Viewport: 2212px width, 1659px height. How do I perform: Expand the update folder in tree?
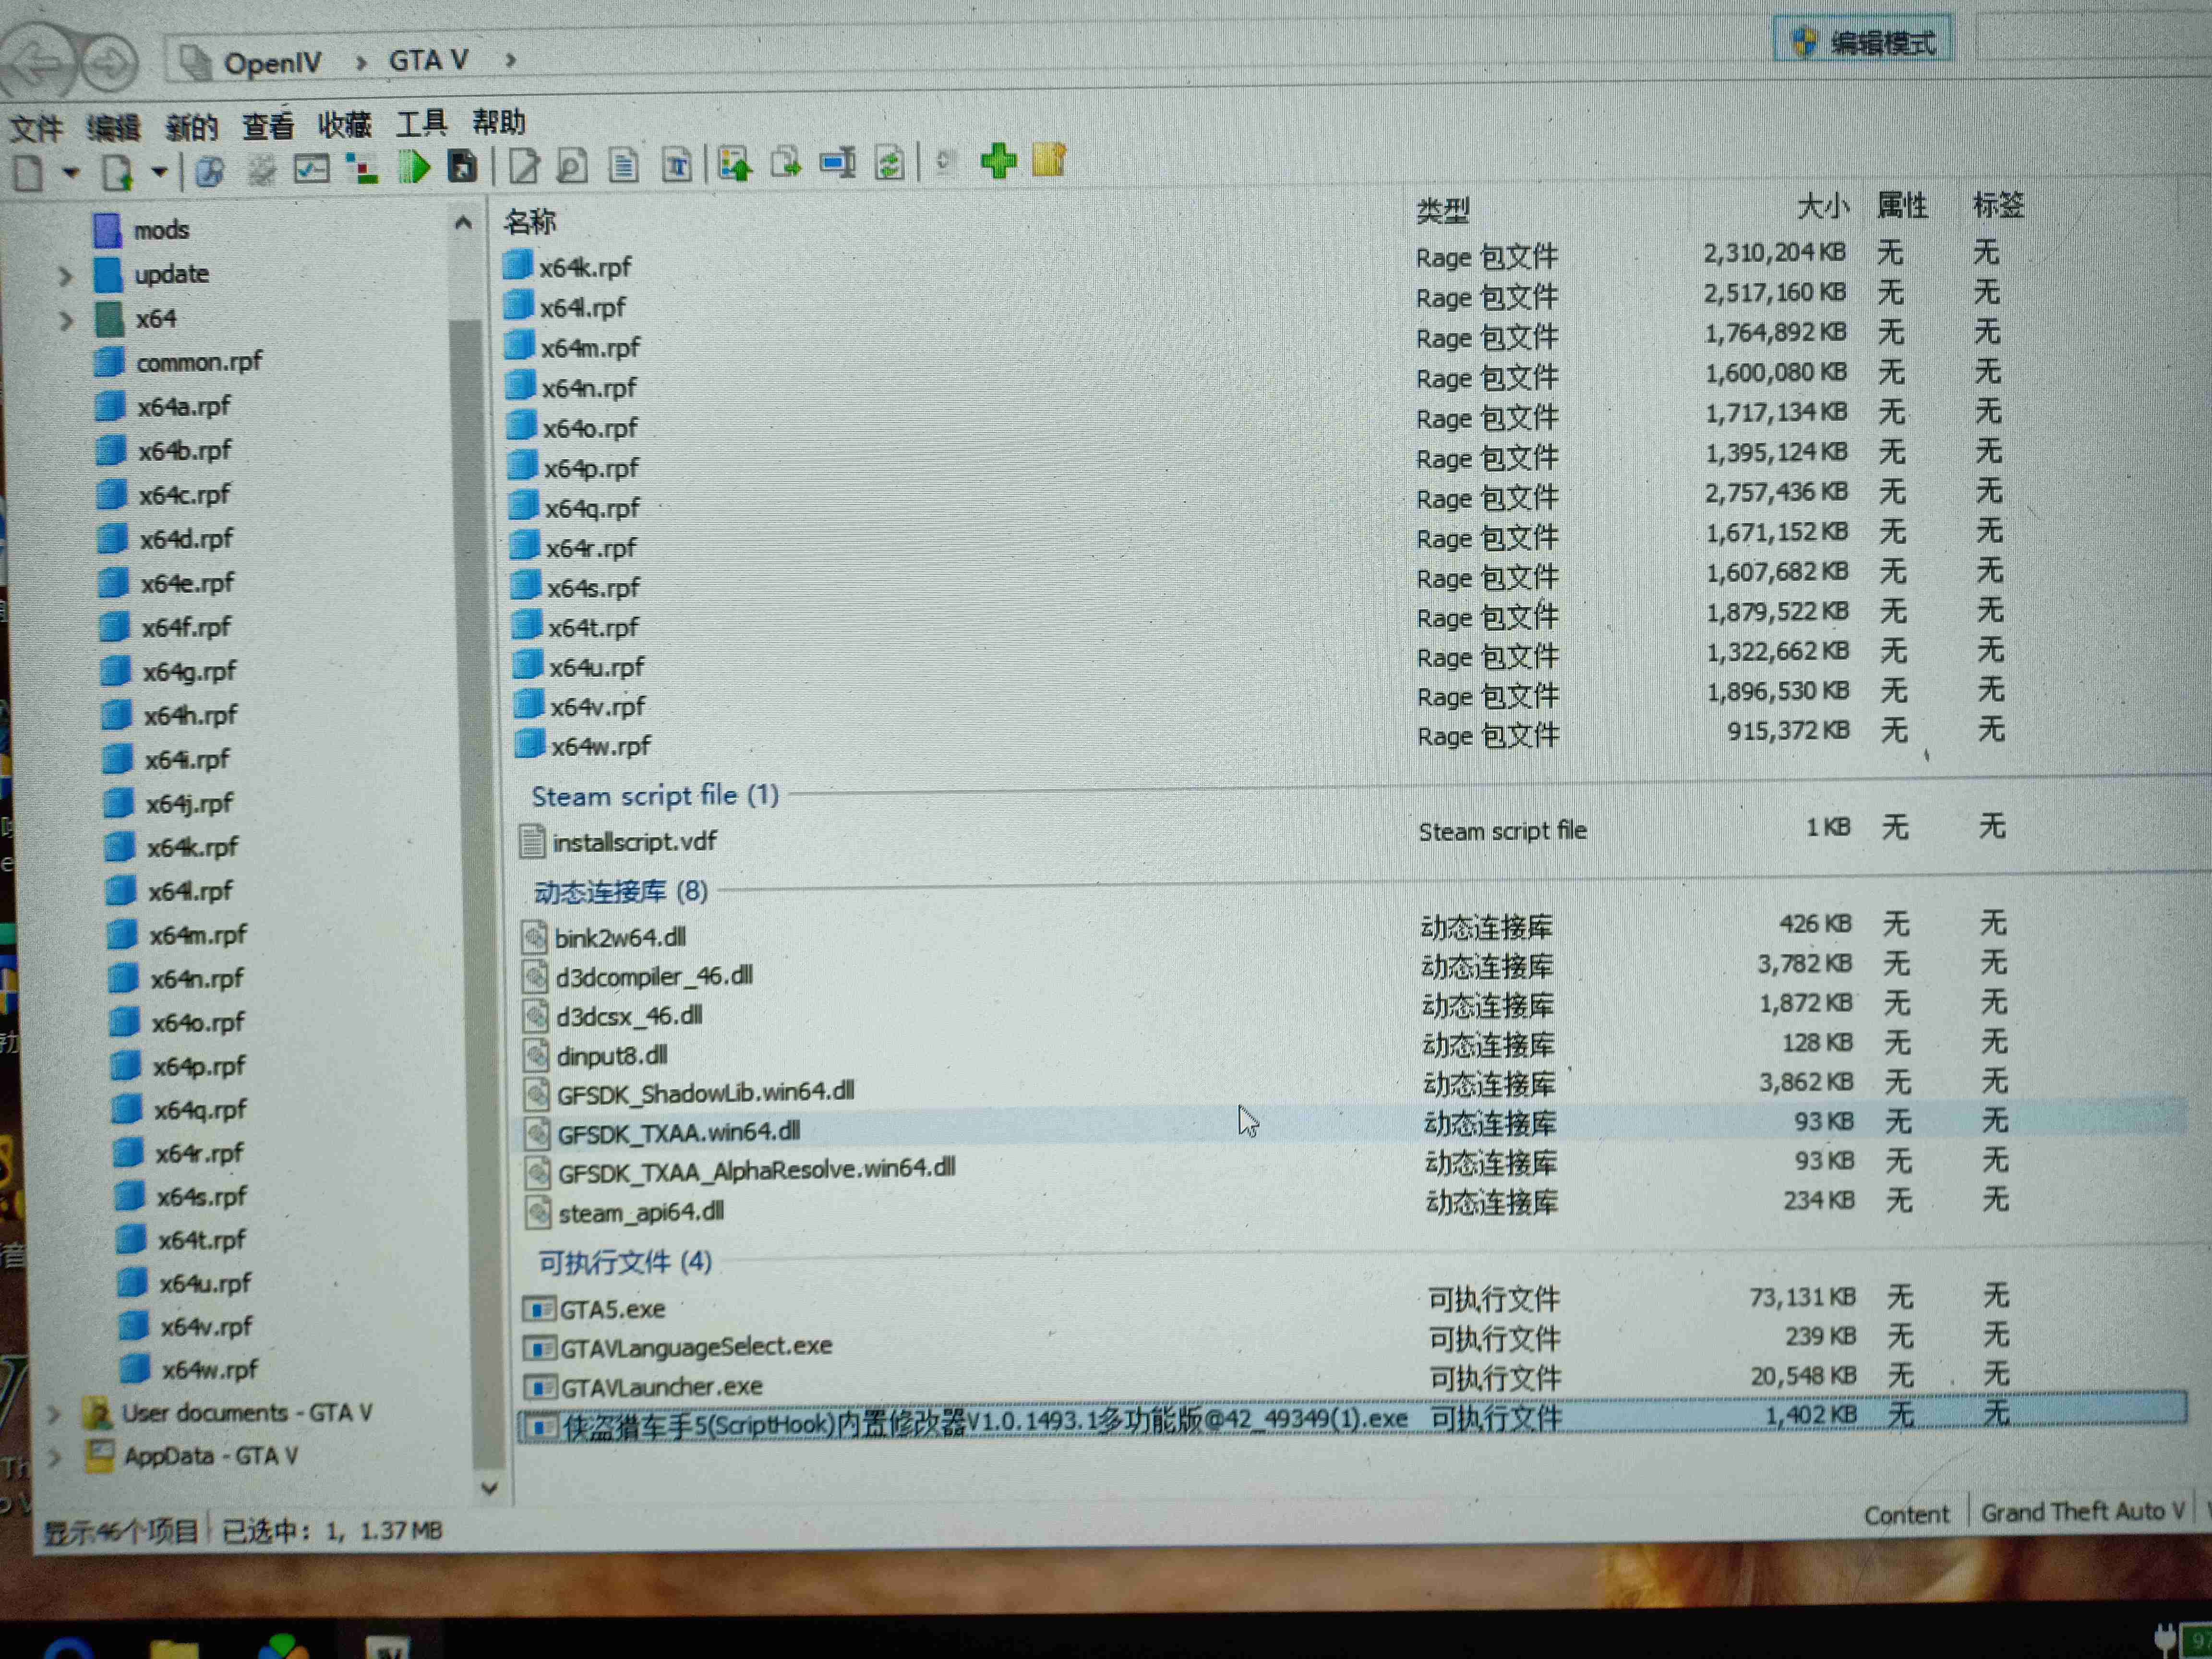[x=66, y=275]
